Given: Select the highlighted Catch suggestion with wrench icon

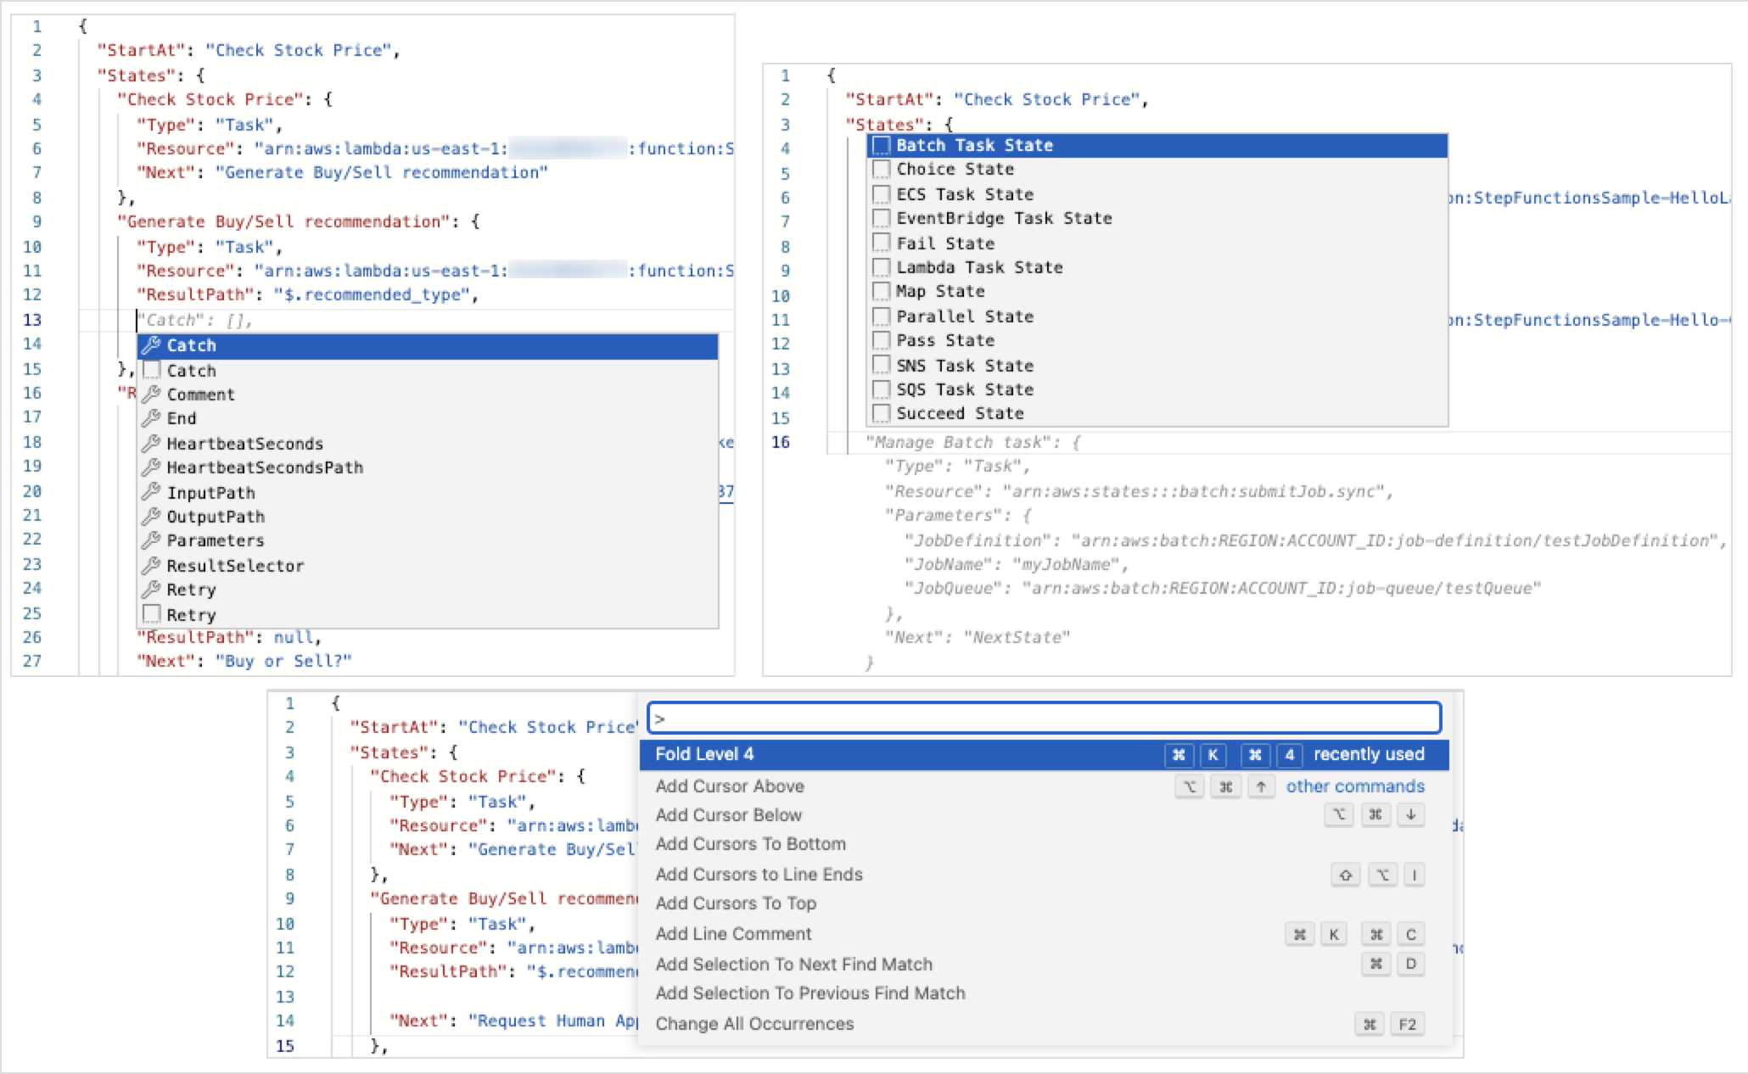Looking at the screenshot, I should click(x=428, y=346).
